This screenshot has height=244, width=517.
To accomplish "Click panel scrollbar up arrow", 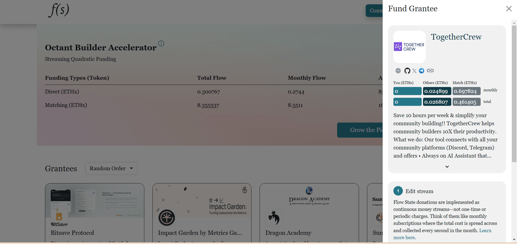I will tap(514, 23).
